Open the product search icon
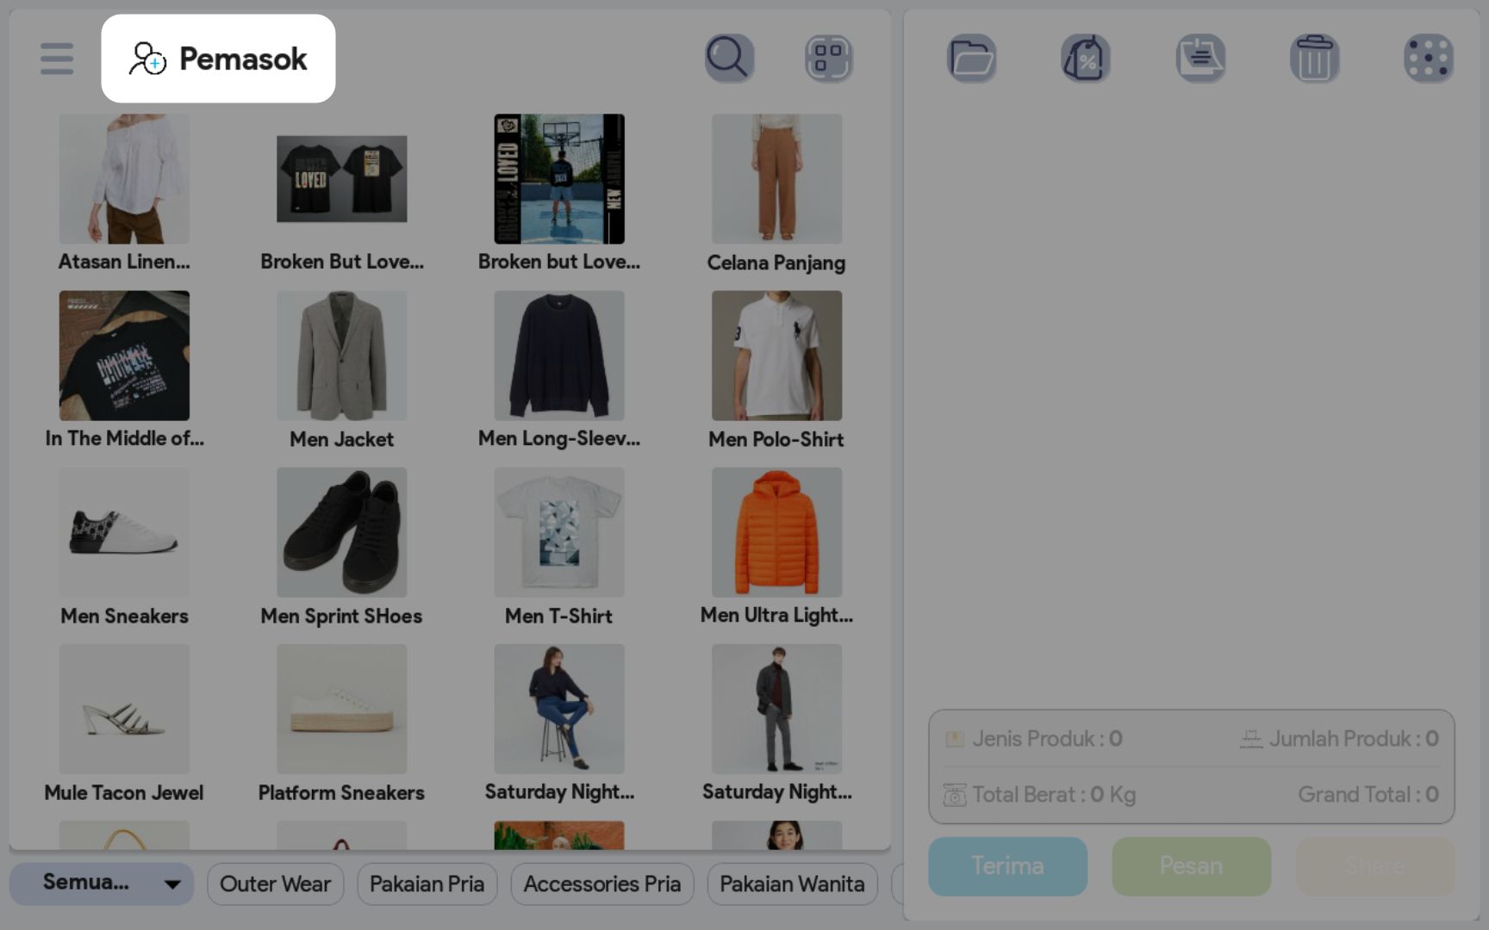 point(729,59)
